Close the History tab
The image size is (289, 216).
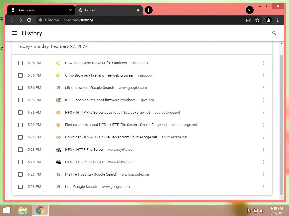coord(138,10)
